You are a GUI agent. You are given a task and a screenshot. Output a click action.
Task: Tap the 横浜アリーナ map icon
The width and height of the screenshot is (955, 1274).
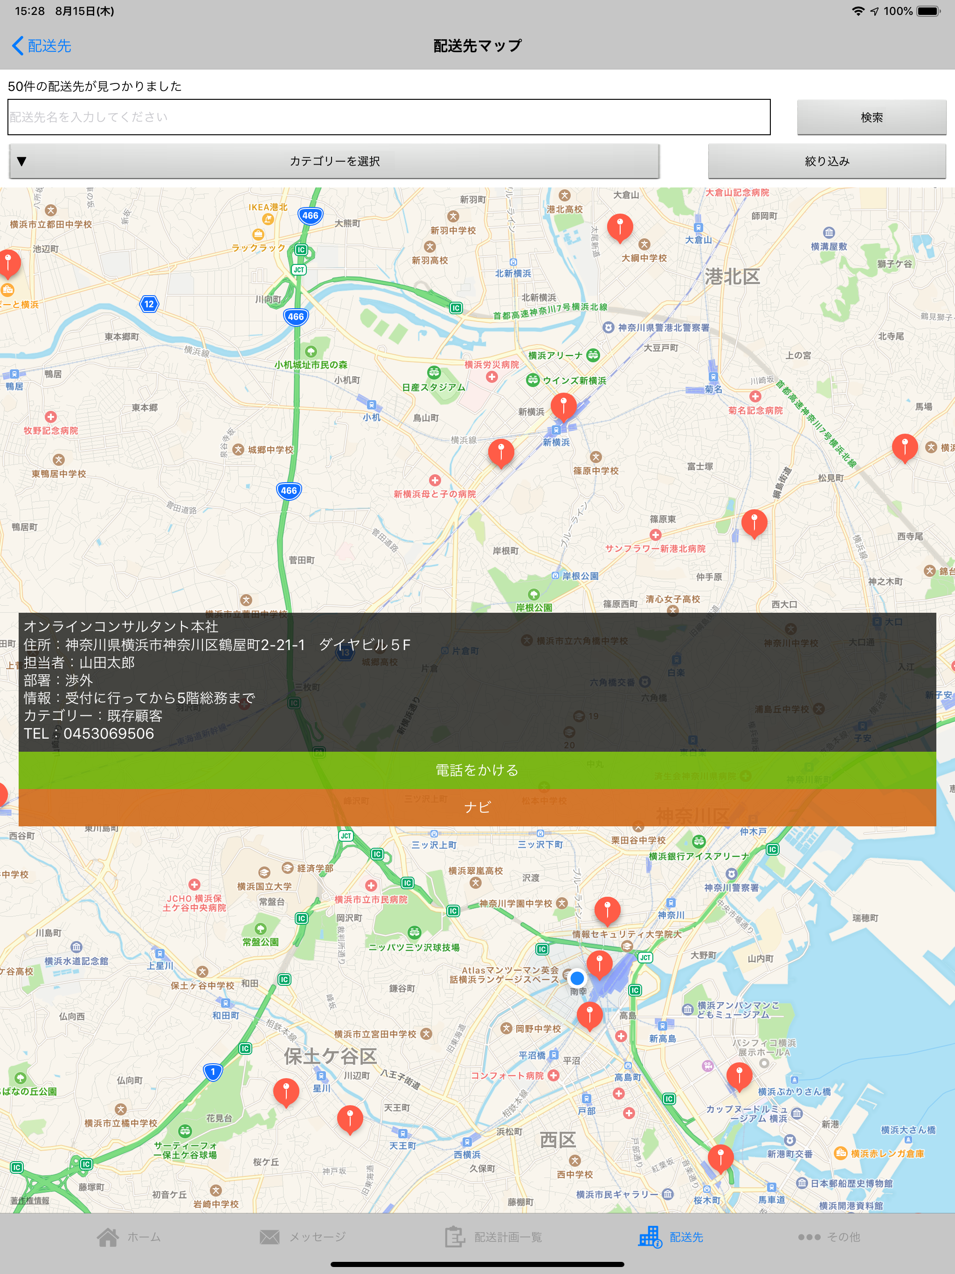[593, 355]
